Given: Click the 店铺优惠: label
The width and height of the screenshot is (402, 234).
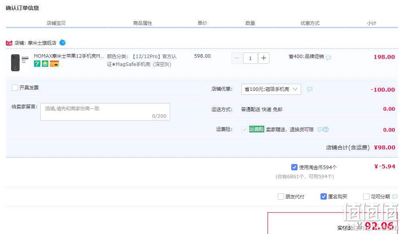Looking at the screenshot, I should point(222,89).
